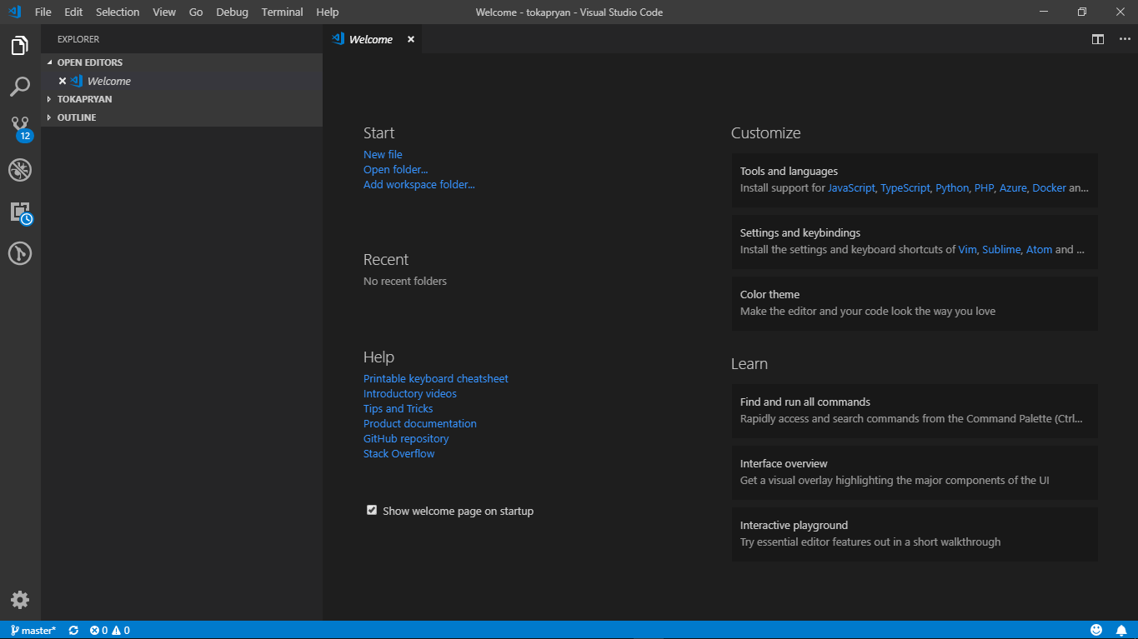Open the Color theme card
This screenshot has width=1138, height=639.
915,303
